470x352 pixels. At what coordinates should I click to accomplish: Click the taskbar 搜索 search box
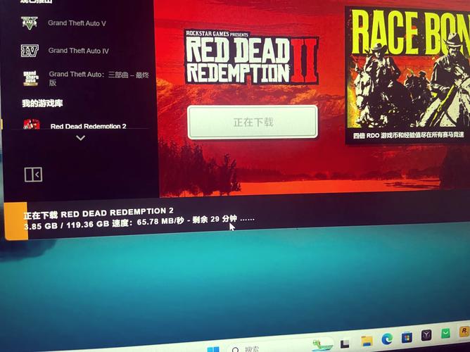click(279, 348)
